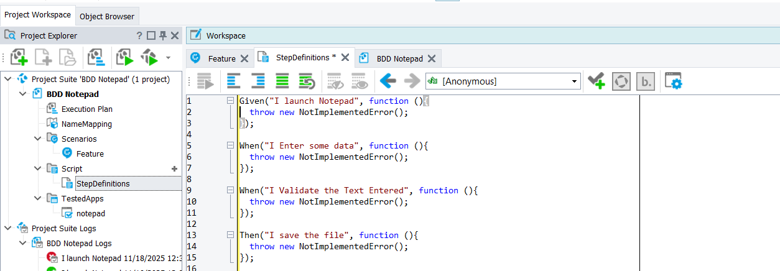Add a script unit via Script plus icon
The width and height of the screenshot is (780, 271).
point(174,168)
